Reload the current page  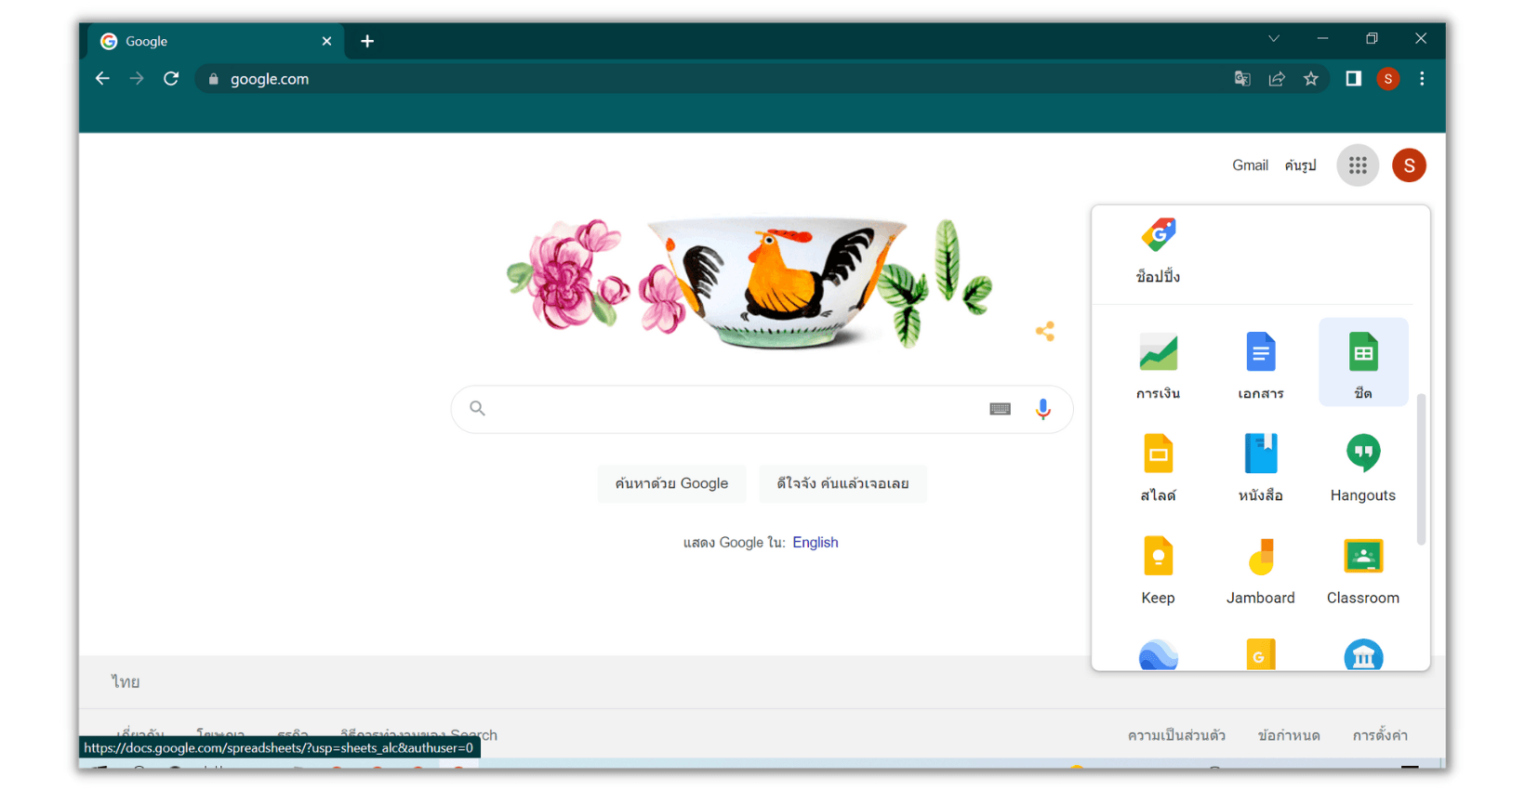pos(171,79)
